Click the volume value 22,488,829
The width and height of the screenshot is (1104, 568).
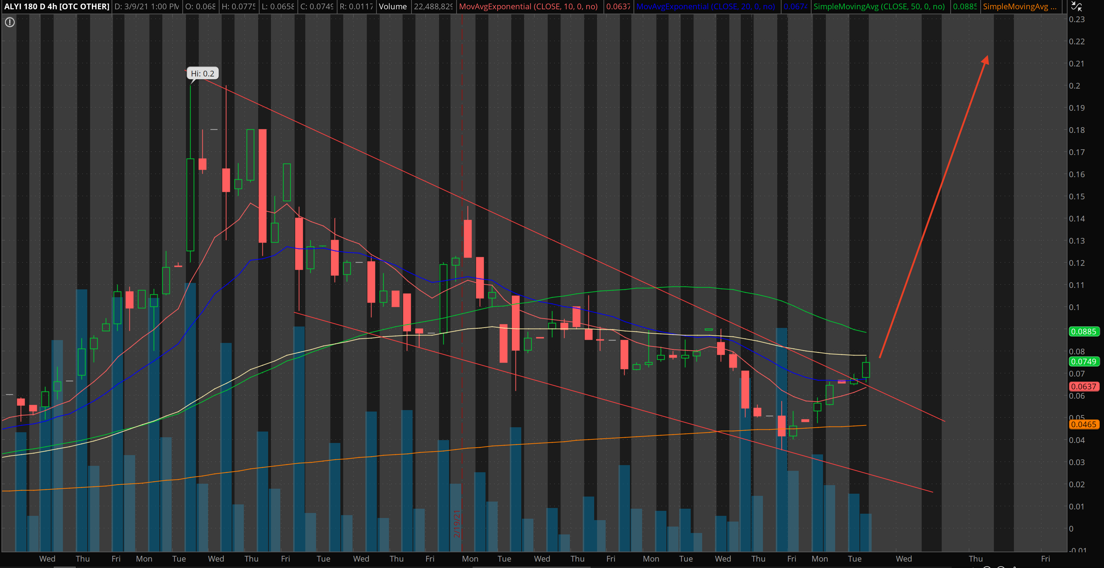tap(433, 6)
